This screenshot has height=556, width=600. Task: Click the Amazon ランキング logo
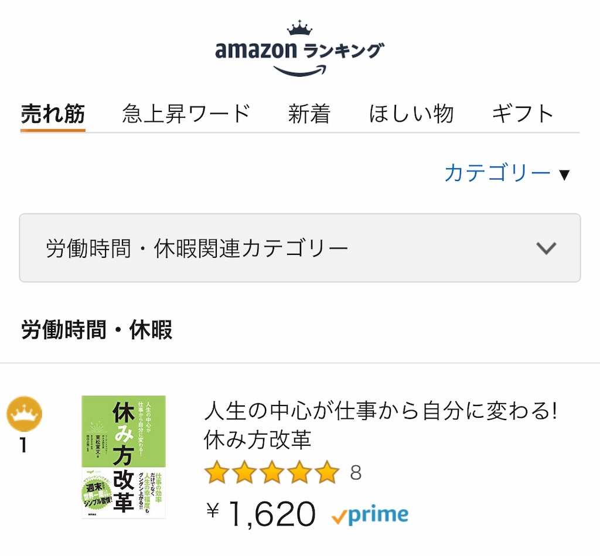pos(299,48)
